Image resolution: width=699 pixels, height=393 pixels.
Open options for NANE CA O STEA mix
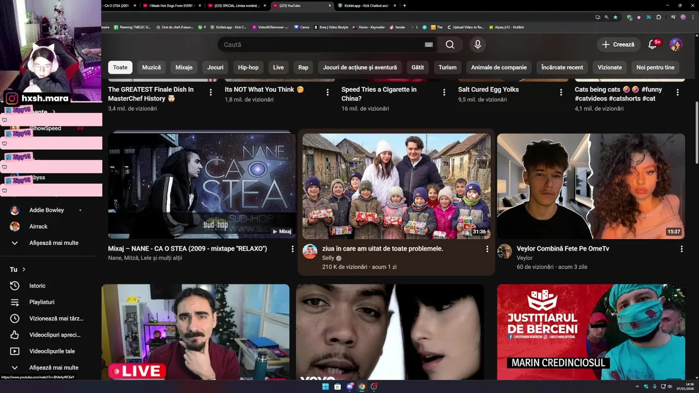[293, 249]
